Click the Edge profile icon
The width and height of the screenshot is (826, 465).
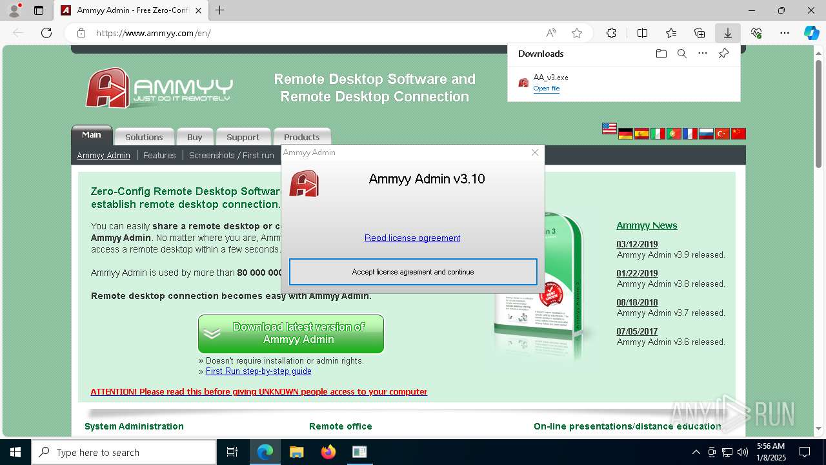click(14, 10)
